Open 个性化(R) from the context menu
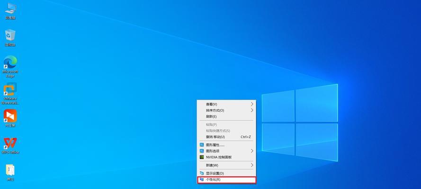 [x=227, y=180]
